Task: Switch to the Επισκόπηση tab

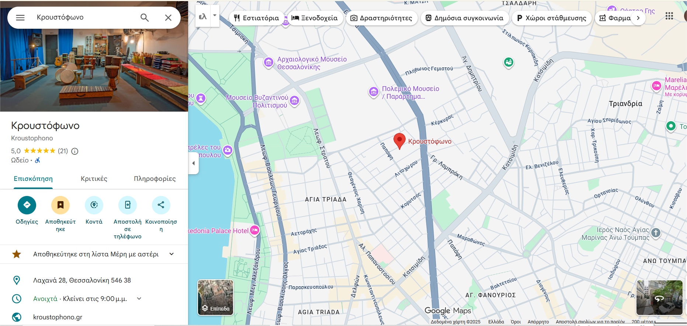Action: 33,179
